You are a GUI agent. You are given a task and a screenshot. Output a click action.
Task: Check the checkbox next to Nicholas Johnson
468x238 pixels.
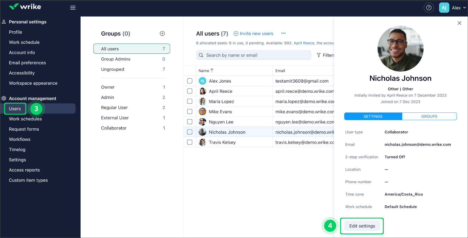pos(190,132)
